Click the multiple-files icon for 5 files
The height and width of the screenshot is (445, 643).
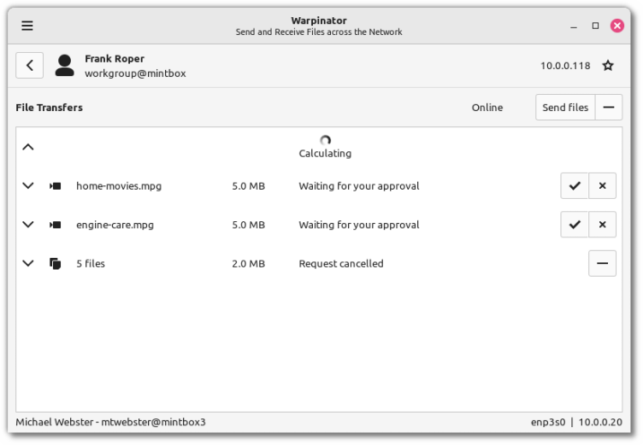pyautogui.click(x=56, y=264)
